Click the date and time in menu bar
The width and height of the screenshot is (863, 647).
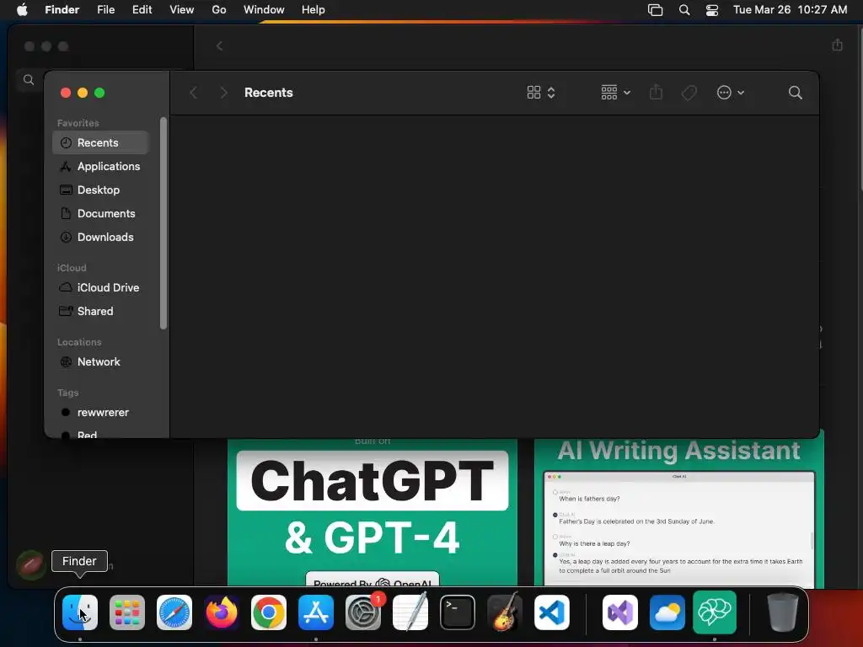pos(790,10)
